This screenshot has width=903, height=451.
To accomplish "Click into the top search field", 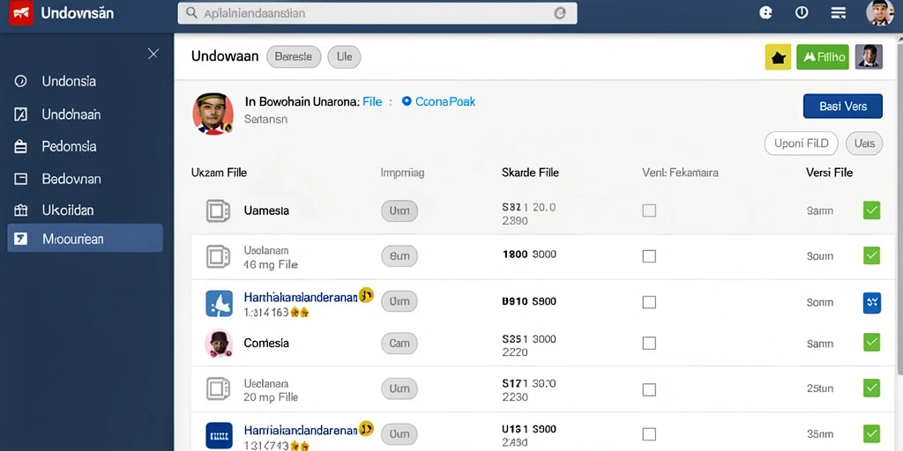I will pyautogui.click(x=377, y=13).
